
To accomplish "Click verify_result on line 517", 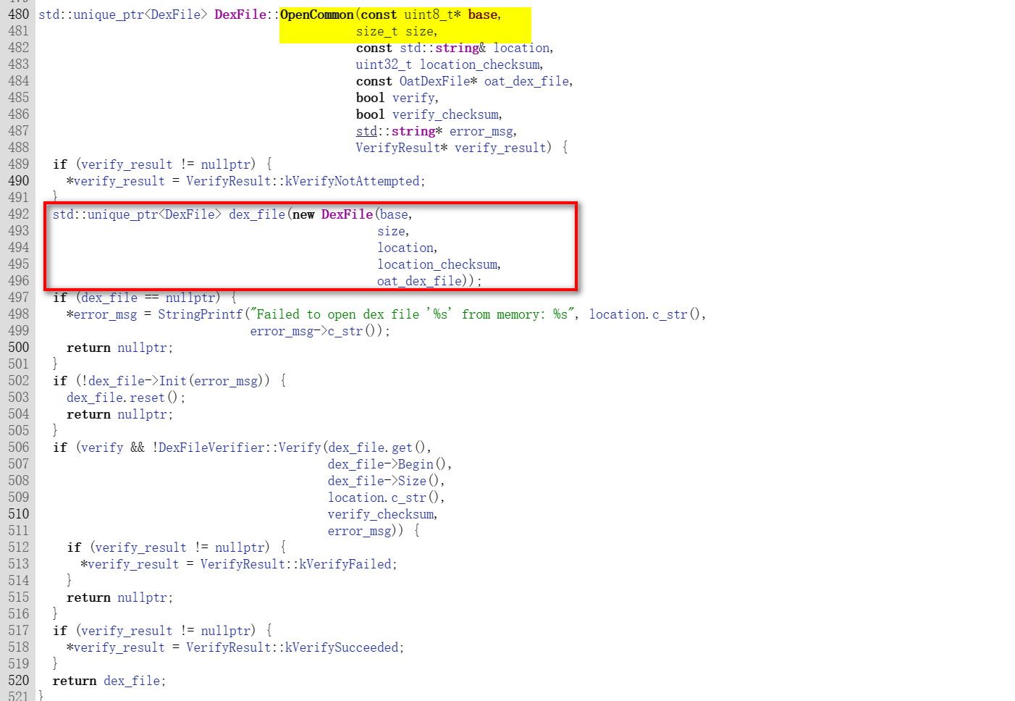I will pyautogui.click(x=127, y=631).
